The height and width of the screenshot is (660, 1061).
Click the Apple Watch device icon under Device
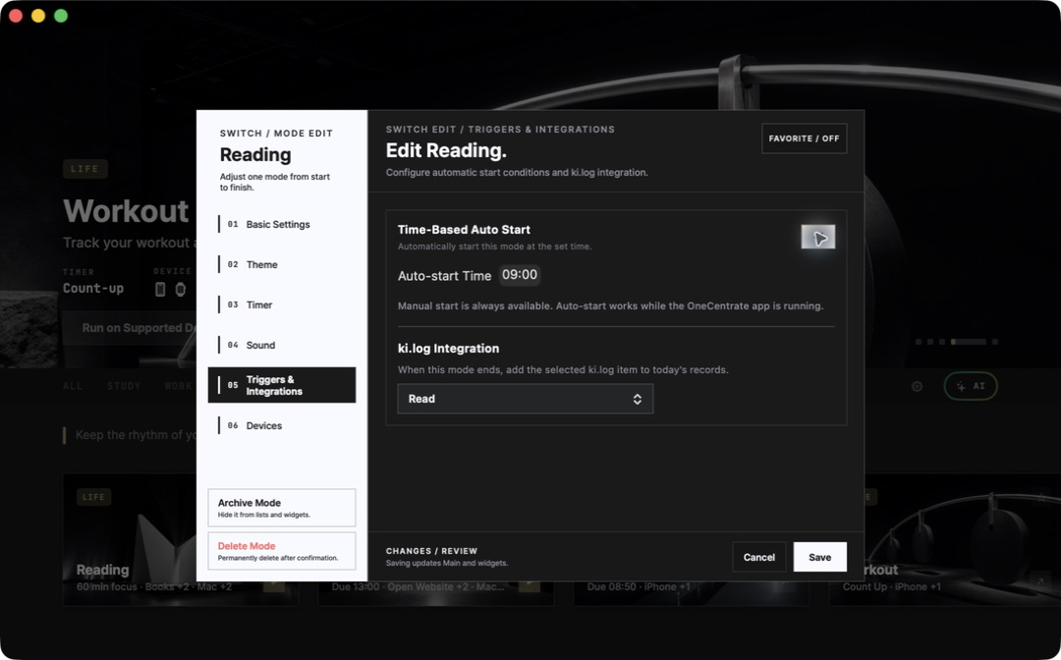pyautogui.click(x=181, y=290)
